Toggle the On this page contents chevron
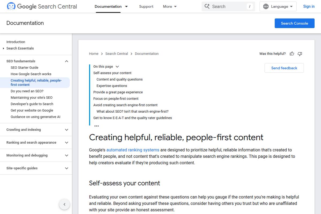The image size is (321, 214). 117,67
